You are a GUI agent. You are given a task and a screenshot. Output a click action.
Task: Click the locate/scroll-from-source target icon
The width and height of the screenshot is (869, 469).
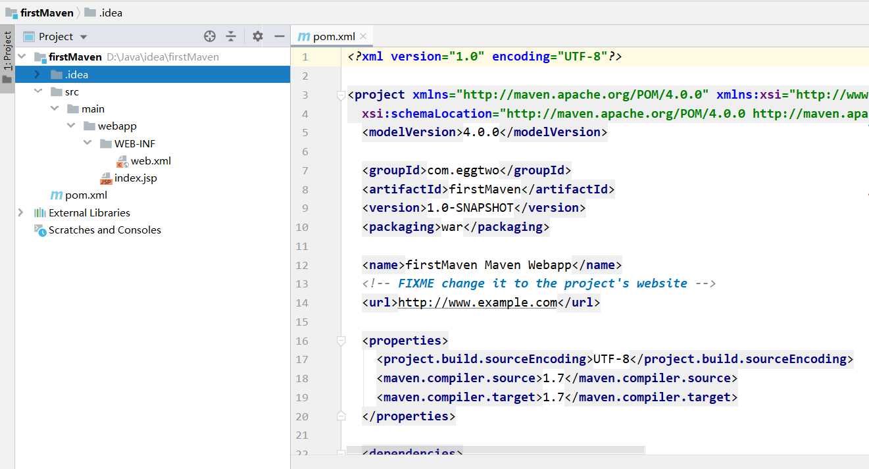pos(210,36)
